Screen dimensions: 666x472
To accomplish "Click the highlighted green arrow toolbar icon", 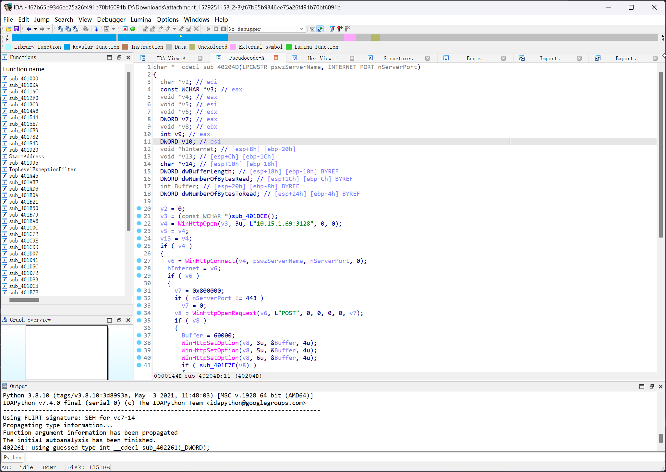I will pyautogui.click(x=320, y=29).
